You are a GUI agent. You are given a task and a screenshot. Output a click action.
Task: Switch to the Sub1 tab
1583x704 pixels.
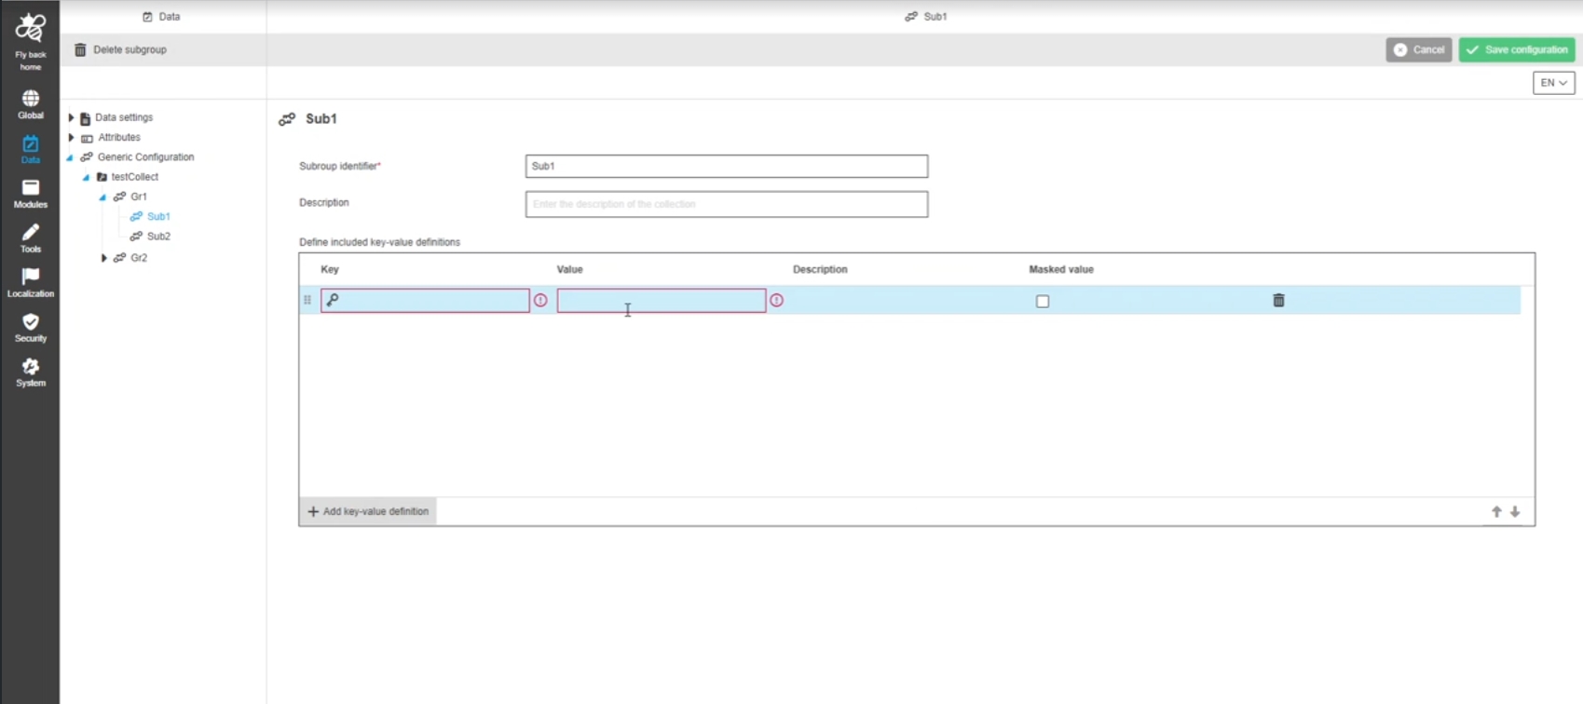coord(925,17)
